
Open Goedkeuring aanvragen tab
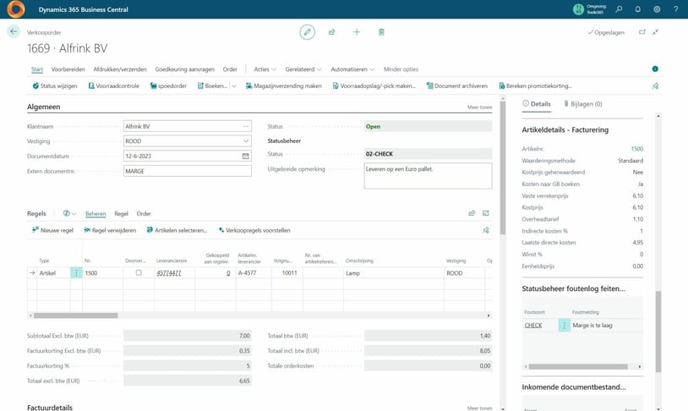[x=185, y=69]
